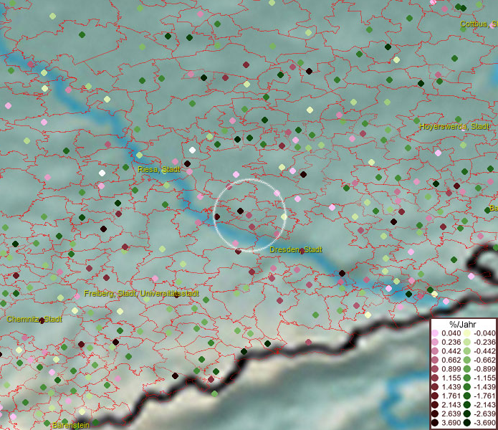Click the 'Chemnitz, Stadt' map label
The width and height of the screenshot is (498, 430).
(34, 319)
